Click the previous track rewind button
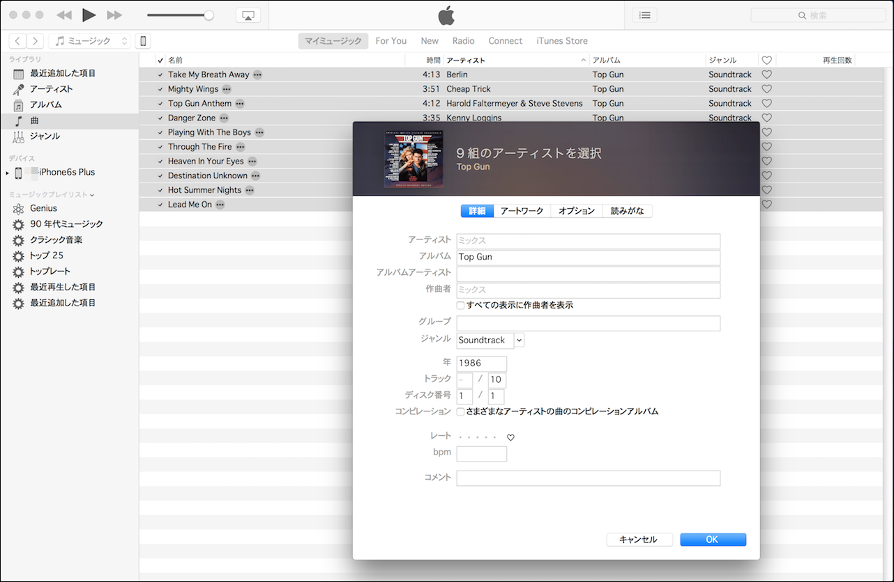This screenshot has width=894, height=582. point(63,15)
